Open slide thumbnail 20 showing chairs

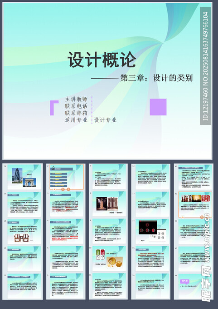point(24,232)
